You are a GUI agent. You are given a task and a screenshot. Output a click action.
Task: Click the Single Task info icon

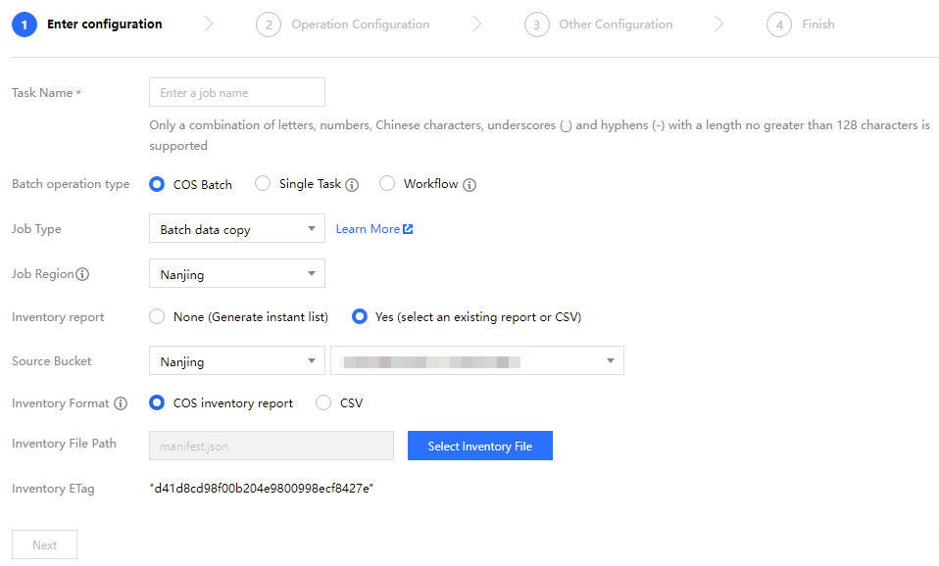click(x=352, y=184)
